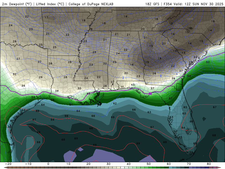225x169 pixels.
Task: Click the blue "17" contour label near Memphis
Action: point(86,31)
